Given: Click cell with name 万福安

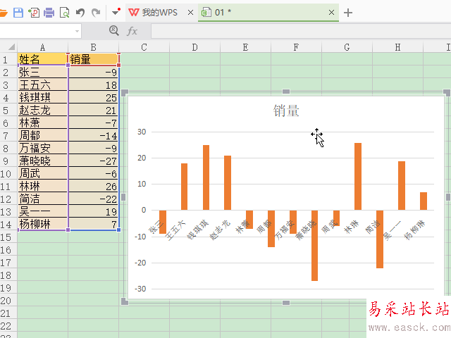Looking at the screenshot, I should (x=42, y=148).
